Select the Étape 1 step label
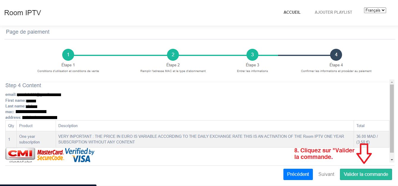The width and height of the screenshot is (398, 186). [x=68, y=65]
